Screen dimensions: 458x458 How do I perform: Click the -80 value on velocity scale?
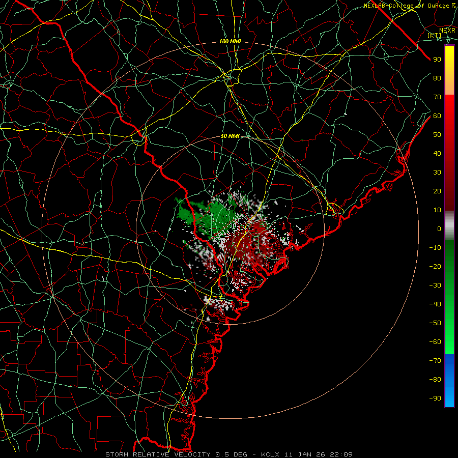[435, 380]
